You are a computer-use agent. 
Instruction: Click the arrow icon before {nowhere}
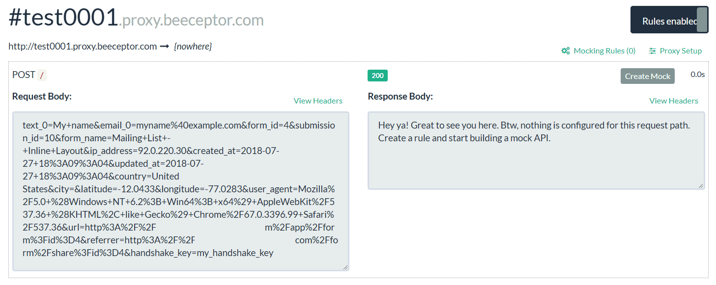pos(165,47)
